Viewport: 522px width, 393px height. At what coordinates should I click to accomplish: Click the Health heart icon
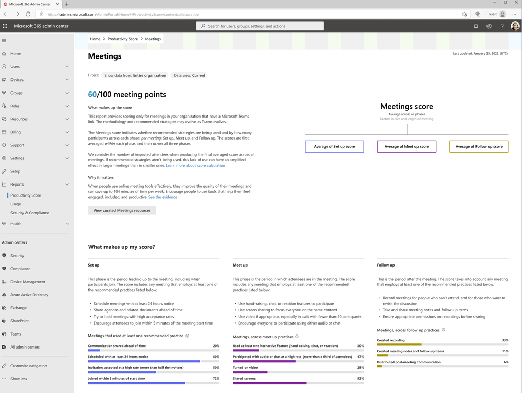(4, 224)
